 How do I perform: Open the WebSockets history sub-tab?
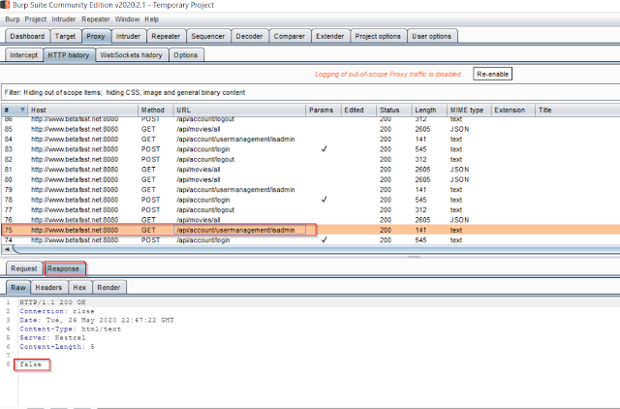click(132, 55)
